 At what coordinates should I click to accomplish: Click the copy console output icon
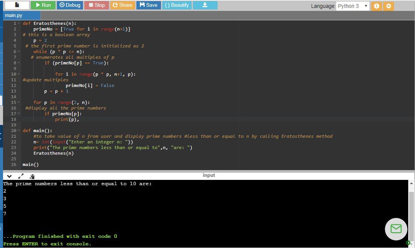point(32,176)
